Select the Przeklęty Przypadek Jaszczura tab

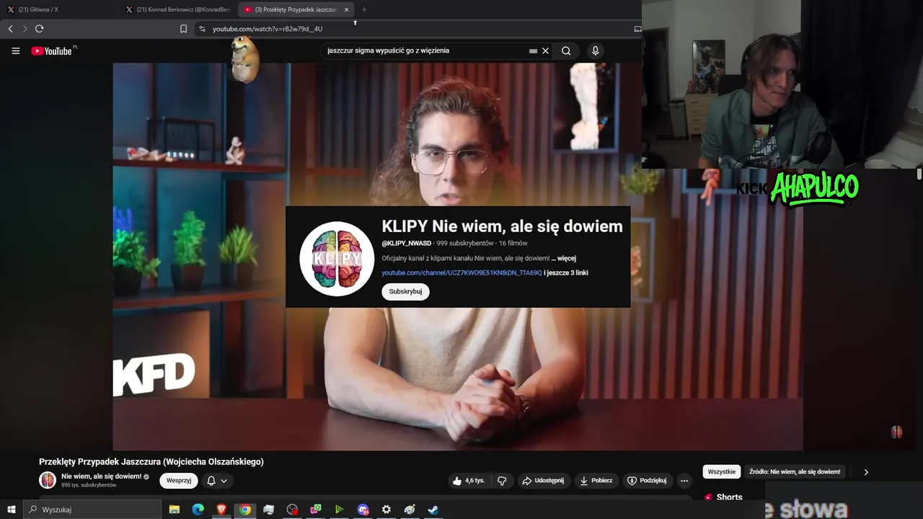[x=296, y=9]
